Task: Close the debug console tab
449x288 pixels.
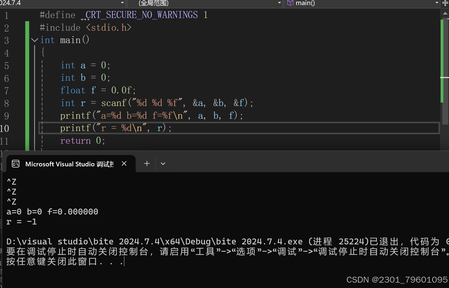Action: tap(124, 164)
